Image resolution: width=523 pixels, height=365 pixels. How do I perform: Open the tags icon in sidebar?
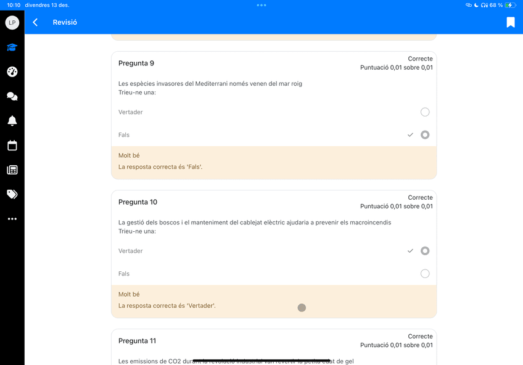[x=12, y=194]
